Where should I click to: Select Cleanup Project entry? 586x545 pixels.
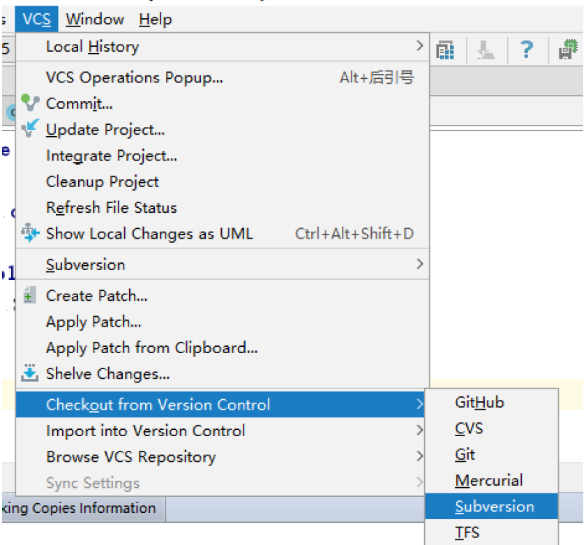click(x=223, y=181)
